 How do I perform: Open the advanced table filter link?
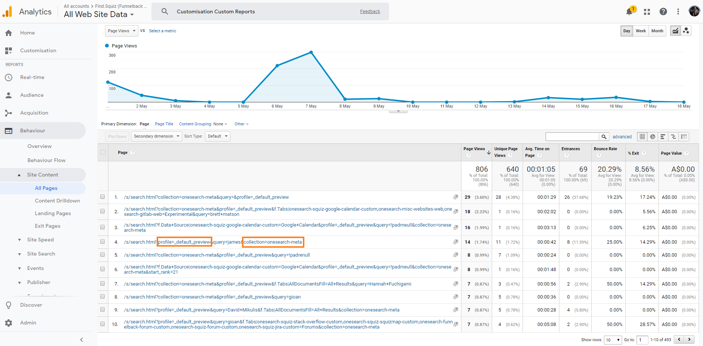[622, 136]
